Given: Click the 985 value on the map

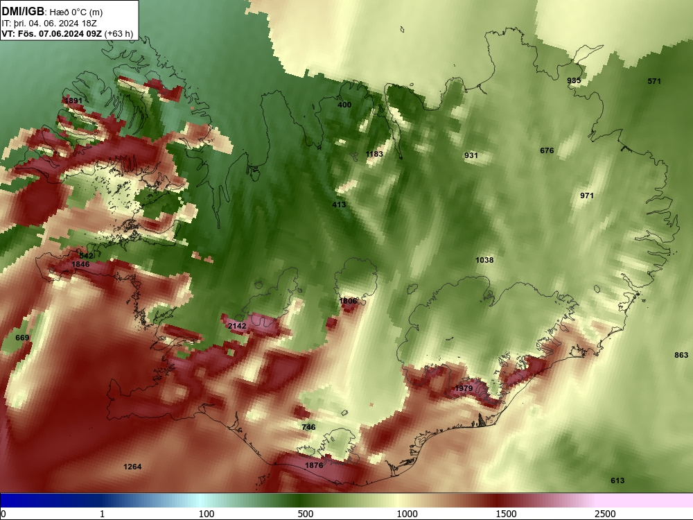Looking at the screenshot, I should [574, 80].
